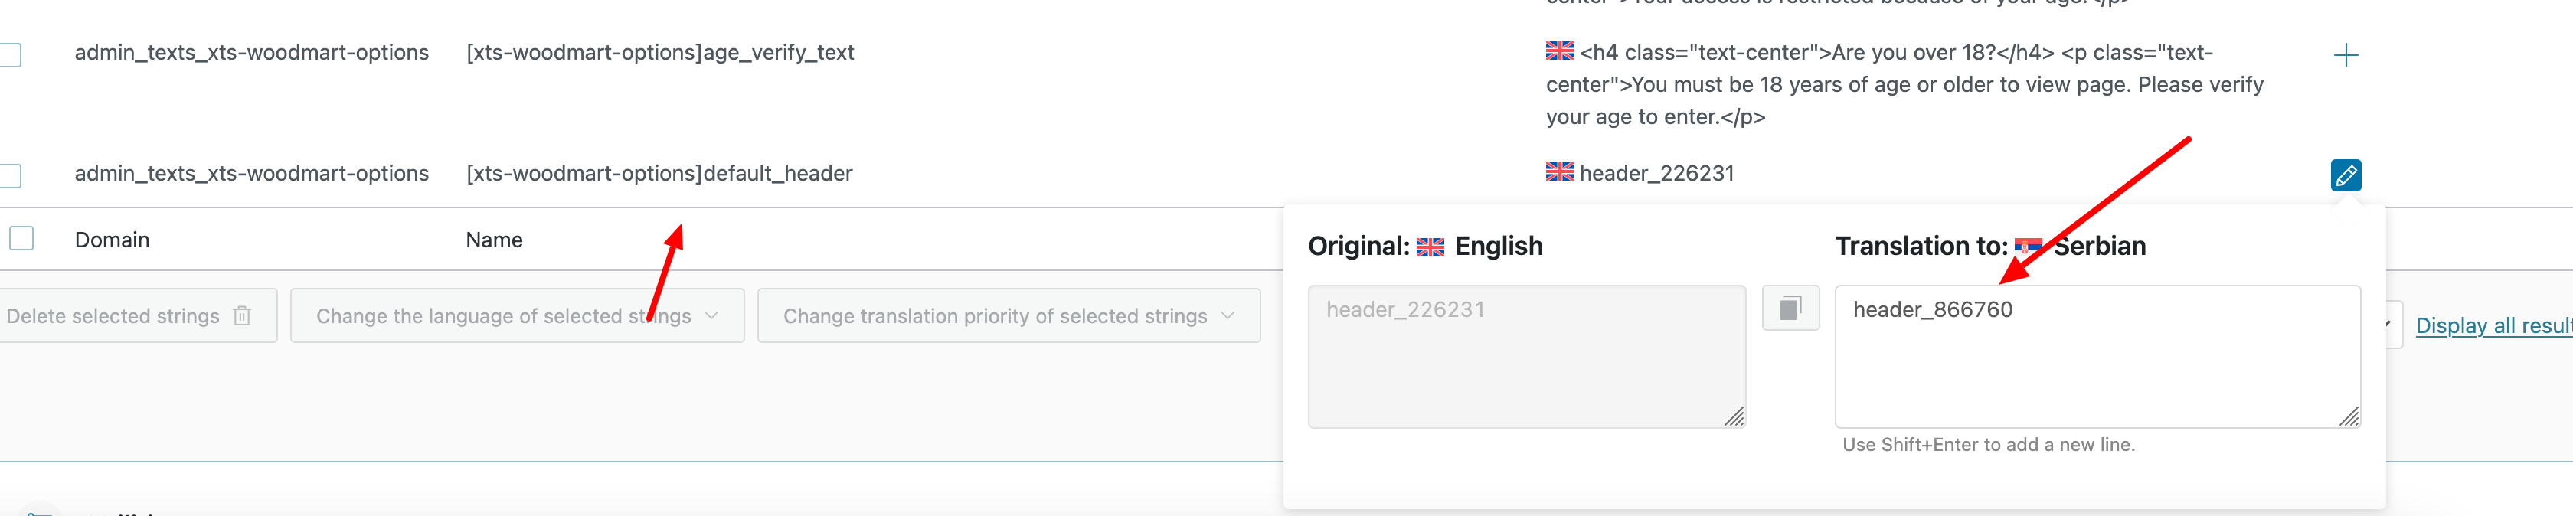This screenshot has width=2573, height=516.
Task: Open Change translation priority of selected strings dropdown
Action: click(1008, 316)
